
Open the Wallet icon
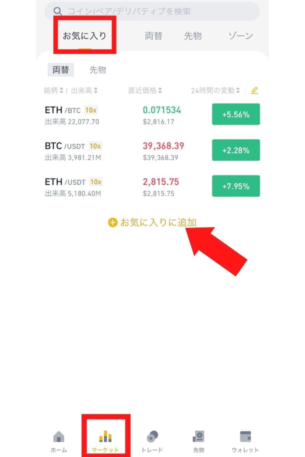coord(245,436)
